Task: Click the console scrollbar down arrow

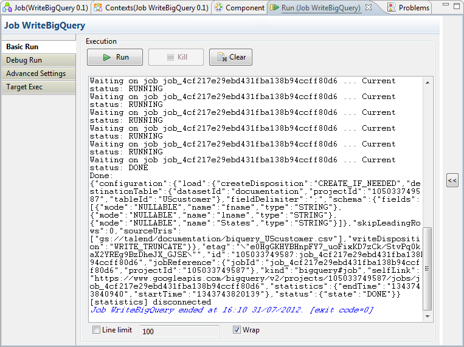Action: point(428,316)
